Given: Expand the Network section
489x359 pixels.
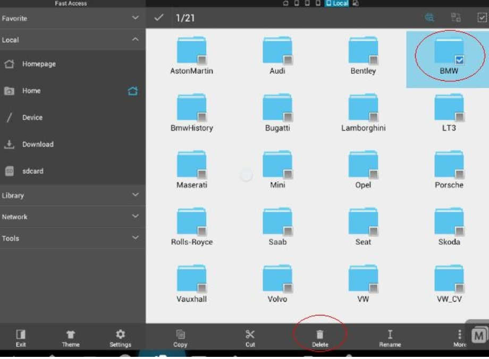Looking at the screenshot, I should point(73,217).
